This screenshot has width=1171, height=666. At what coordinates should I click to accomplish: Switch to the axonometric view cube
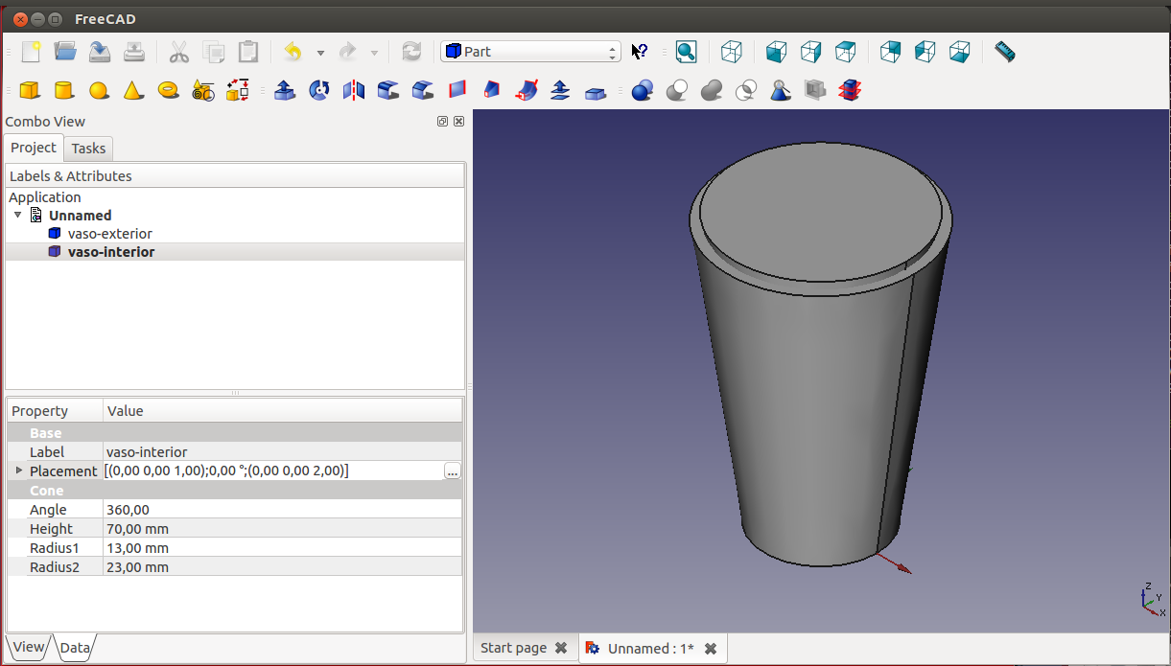pyautogui.click(x=732, y=52)
